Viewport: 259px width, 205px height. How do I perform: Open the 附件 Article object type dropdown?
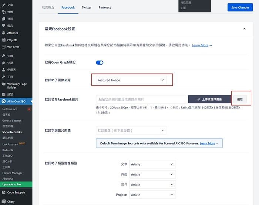tap(152, 185)
